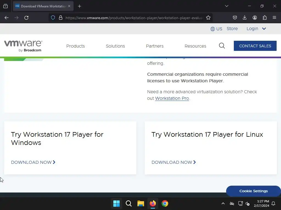Click DOWNLOAD NOW for Windows Player

point(33,162)
